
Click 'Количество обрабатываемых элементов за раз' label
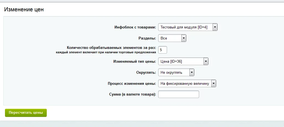click(111, 47)
